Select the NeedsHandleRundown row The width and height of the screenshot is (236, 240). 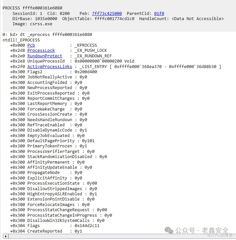(x=48, y=120)
